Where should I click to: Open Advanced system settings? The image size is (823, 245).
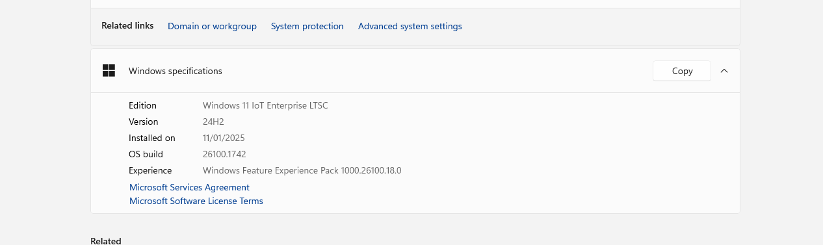[410, 26]
